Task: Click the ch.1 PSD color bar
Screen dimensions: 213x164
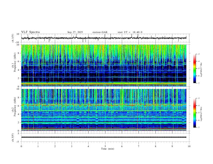Action: 195,69
